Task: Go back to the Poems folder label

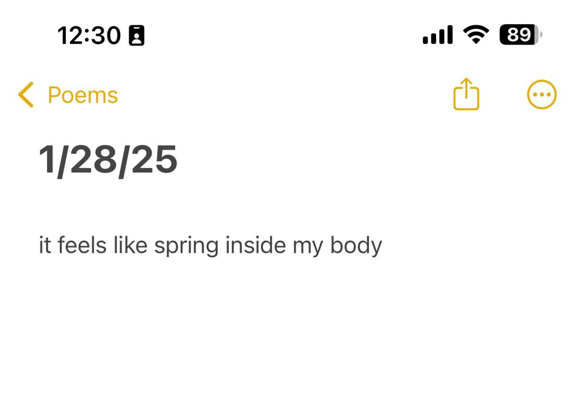Action: click(x=83, y=95)
